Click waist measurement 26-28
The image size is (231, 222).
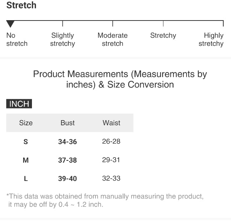[x=111, y=141]
